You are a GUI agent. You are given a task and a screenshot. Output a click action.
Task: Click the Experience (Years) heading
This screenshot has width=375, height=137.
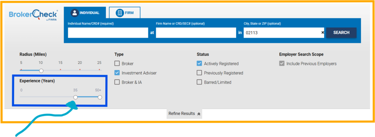(37, 81)
